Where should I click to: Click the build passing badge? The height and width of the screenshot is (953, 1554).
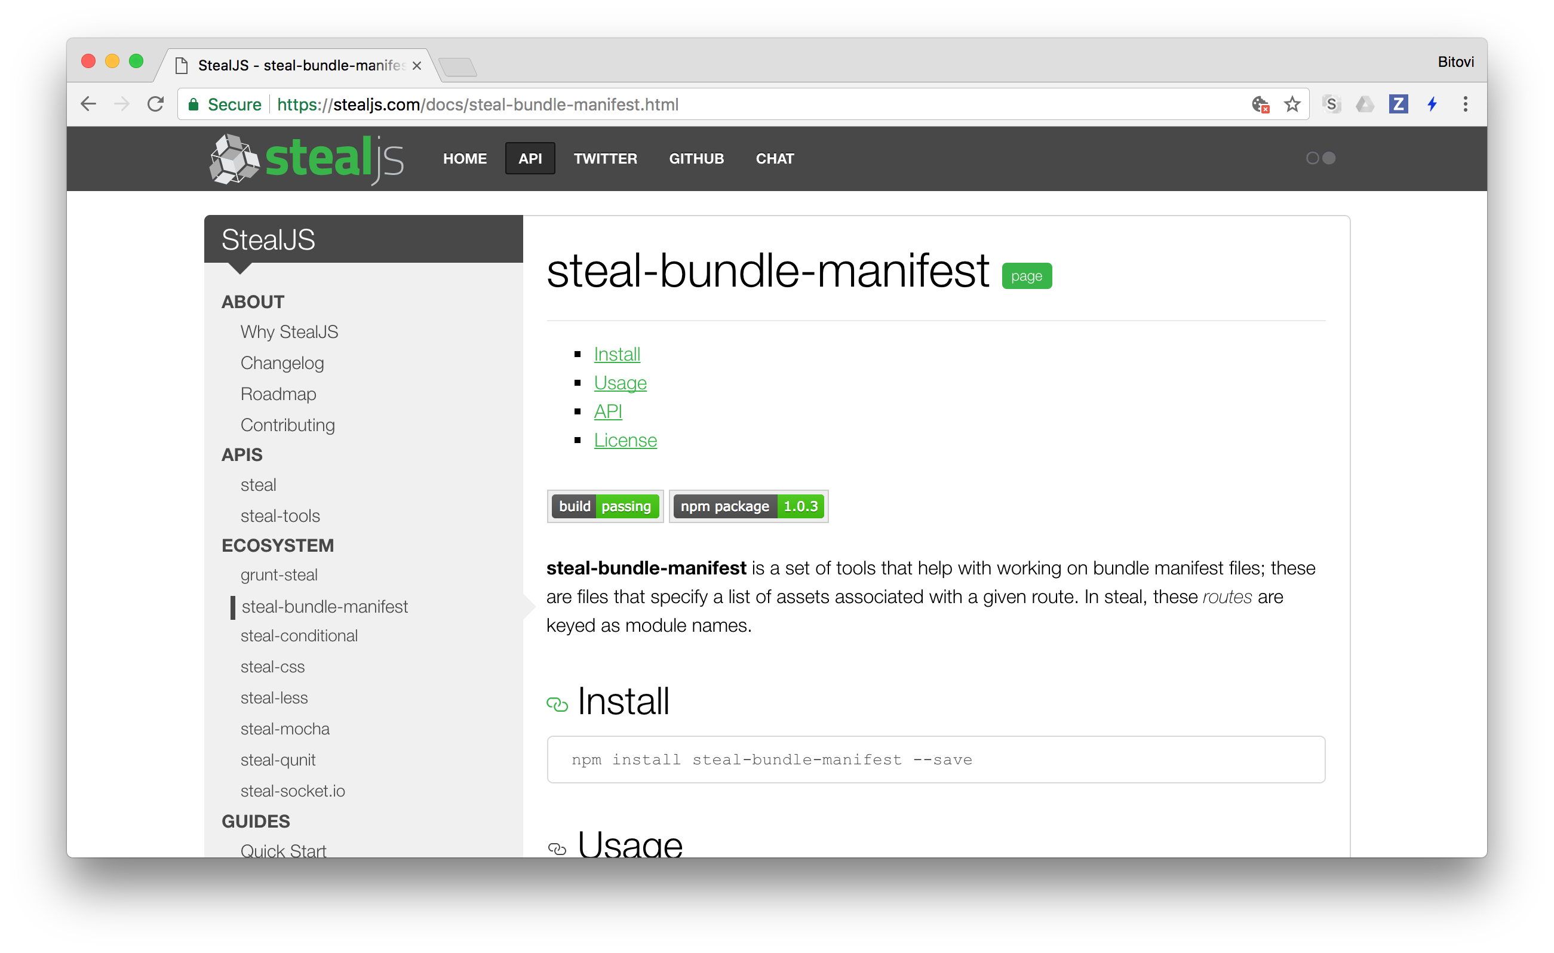pos(605,506)
